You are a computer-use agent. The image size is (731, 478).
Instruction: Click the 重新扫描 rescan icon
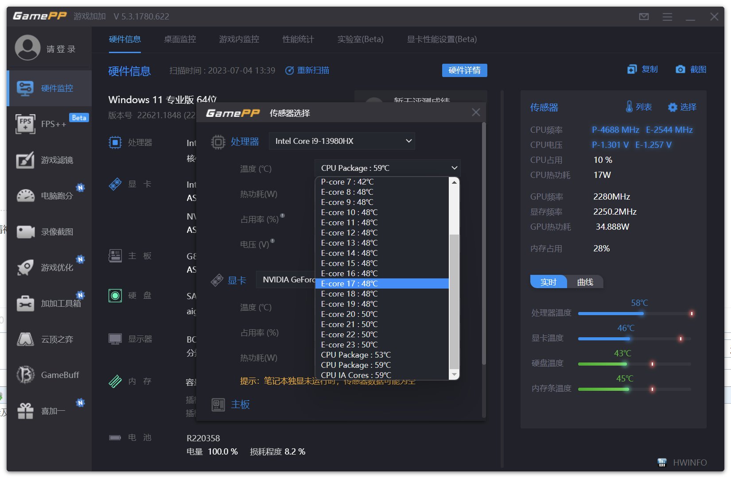pos(289,71)
